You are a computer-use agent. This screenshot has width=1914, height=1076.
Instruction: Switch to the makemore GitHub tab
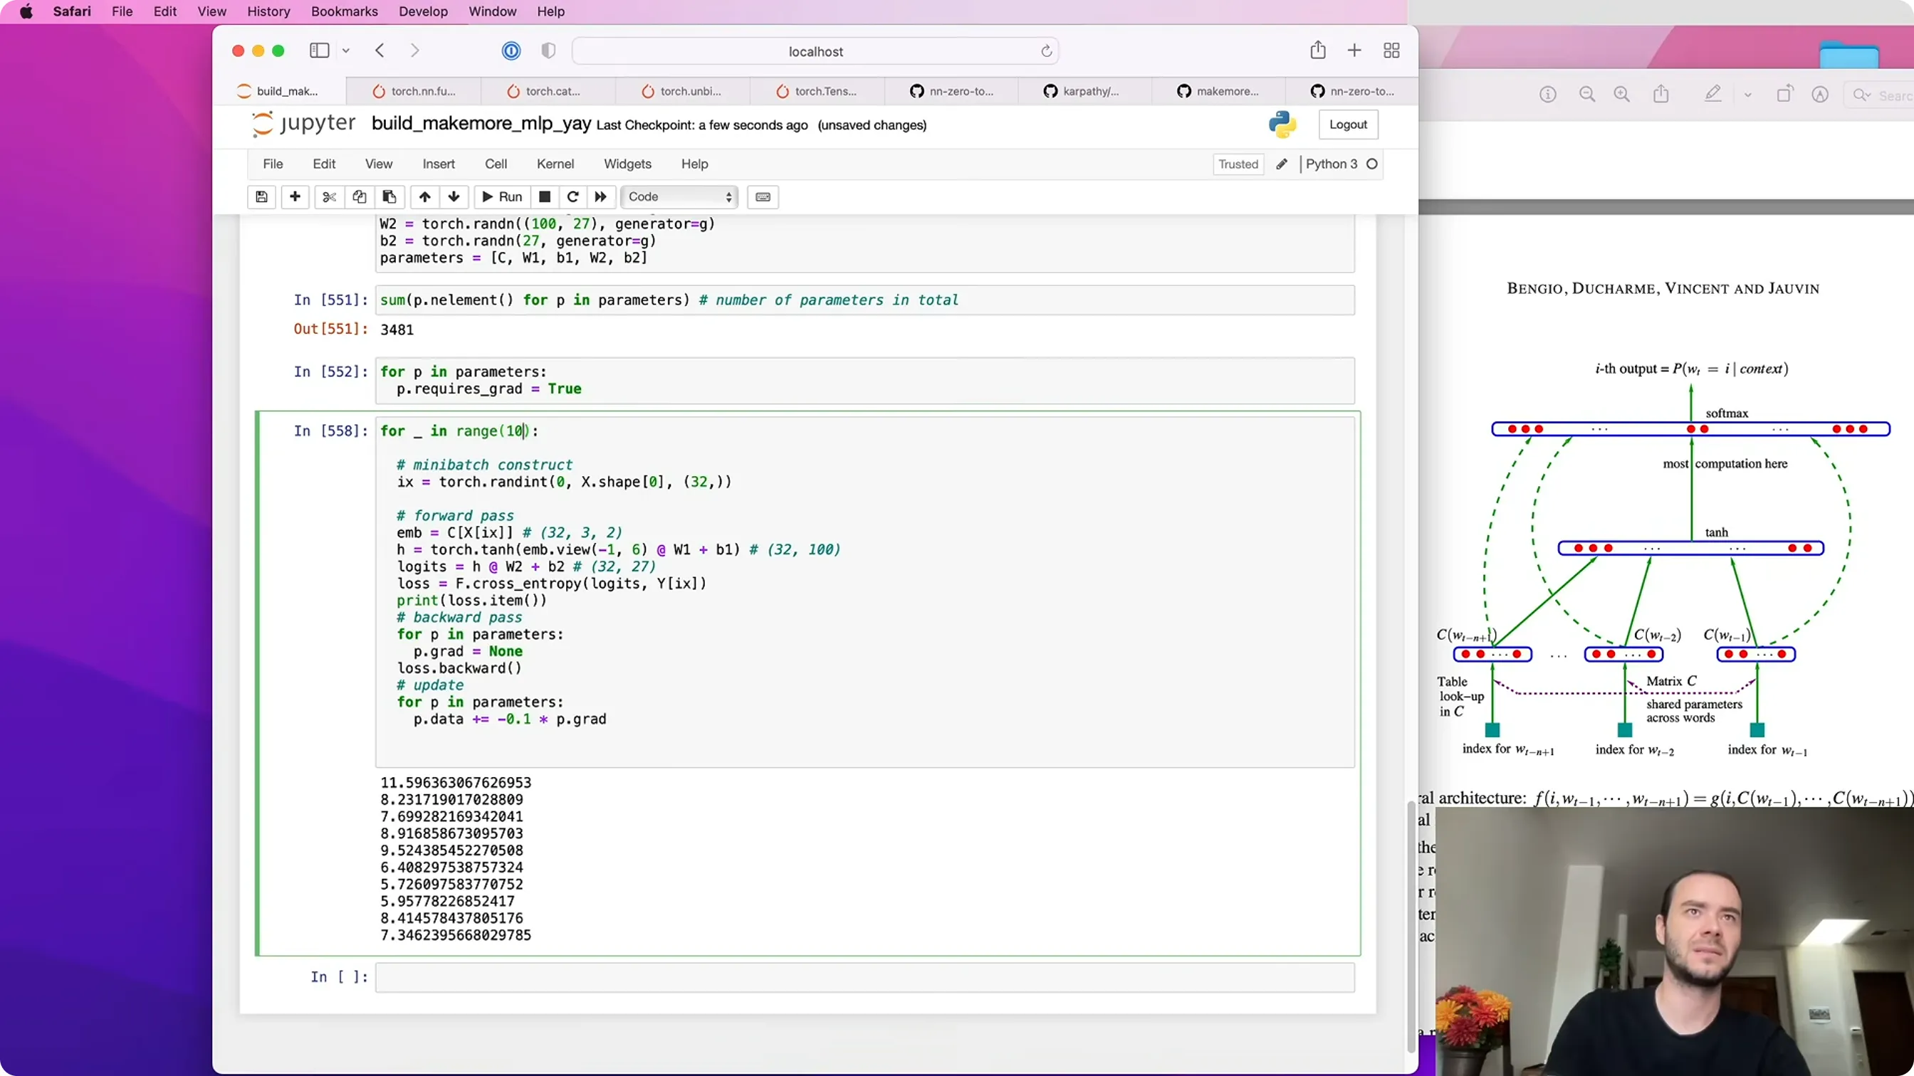(1218, 91)
